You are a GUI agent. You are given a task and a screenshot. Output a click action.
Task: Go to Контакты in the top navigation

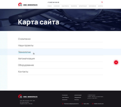click(100, 6)
